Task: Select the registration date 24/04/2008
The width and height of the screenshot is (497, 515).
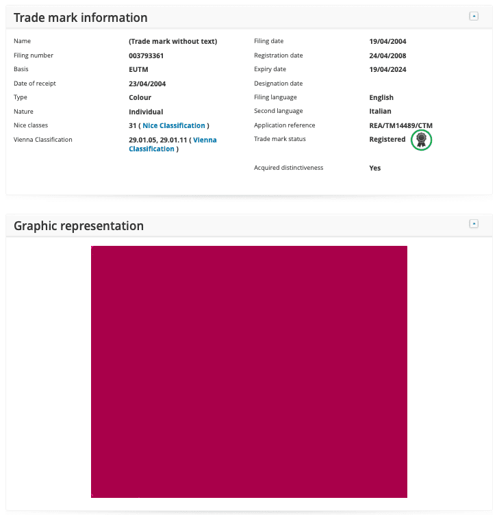Action: pyautogui.click(x=387, y=55)
